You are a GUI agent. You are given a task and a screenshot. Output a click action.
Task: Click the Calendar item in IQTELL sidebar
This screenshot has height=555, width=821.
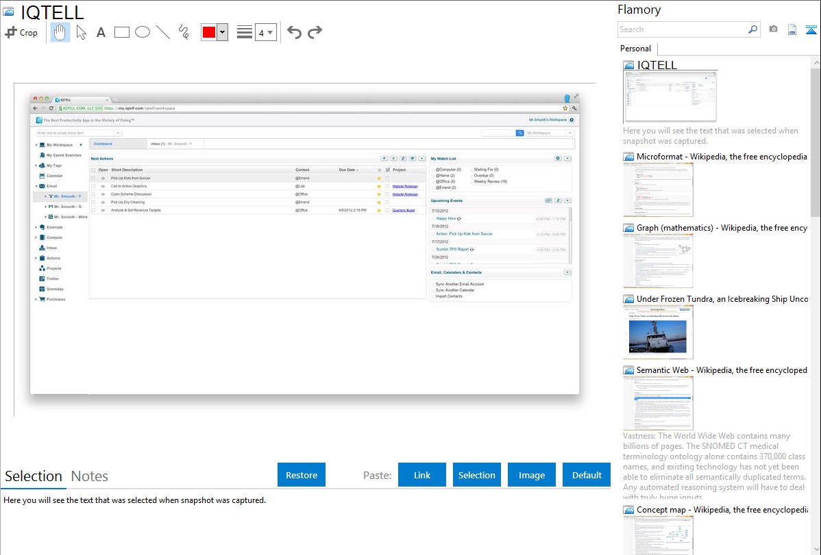click(x=51, y=176)
